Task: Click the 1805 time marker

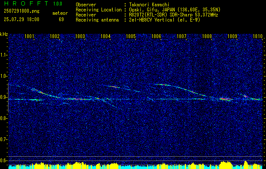Action: tap(131, 36)
